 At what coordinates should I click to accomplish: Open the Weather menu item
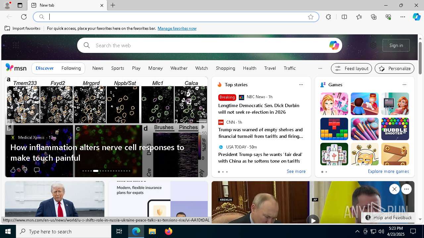179,68
